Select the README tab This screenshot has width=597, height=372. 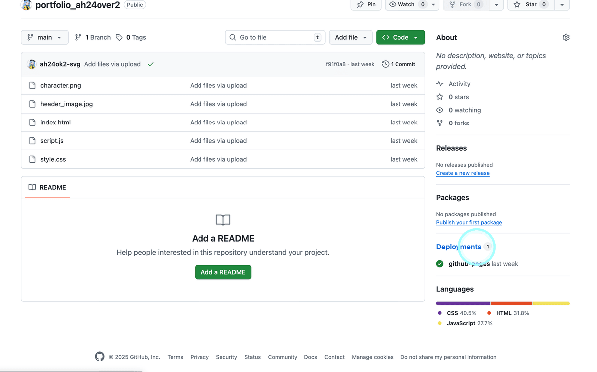click(x=47, y=187)
